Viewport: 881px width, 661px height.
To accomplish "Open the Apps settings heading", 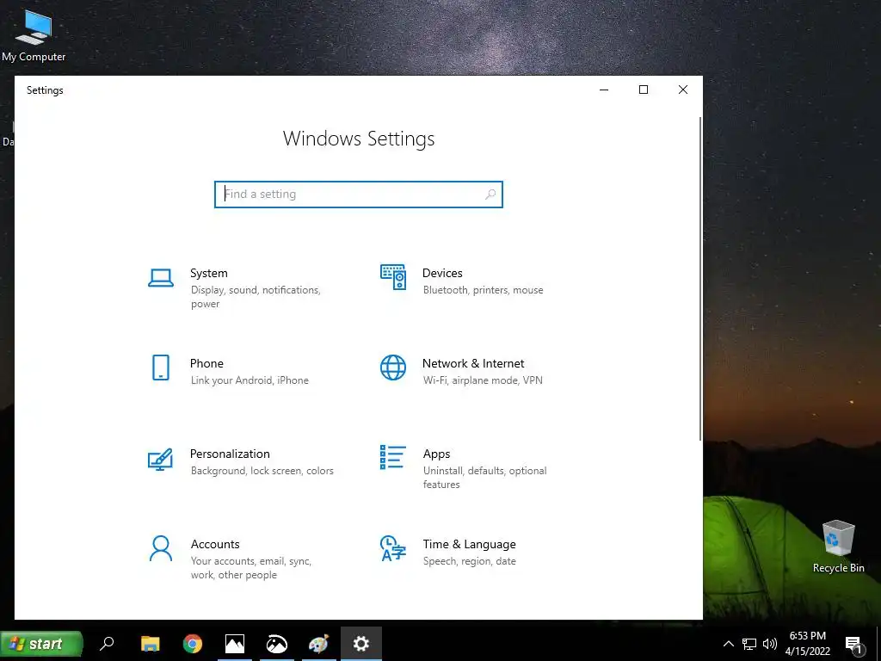I will (x=436, y=454).
